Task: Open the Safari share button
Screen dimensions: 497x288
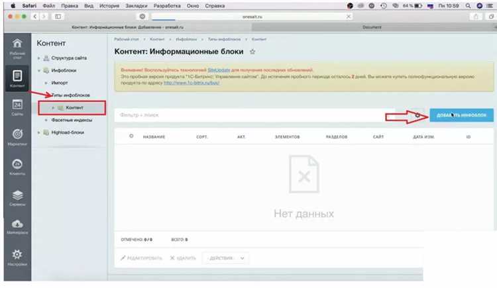Action: [476, 17]
